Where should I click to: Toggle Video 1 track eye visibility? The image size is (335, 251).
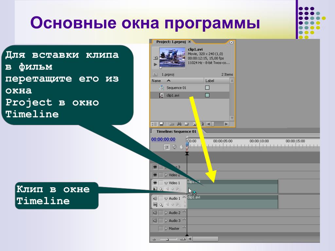coord(155,183)
